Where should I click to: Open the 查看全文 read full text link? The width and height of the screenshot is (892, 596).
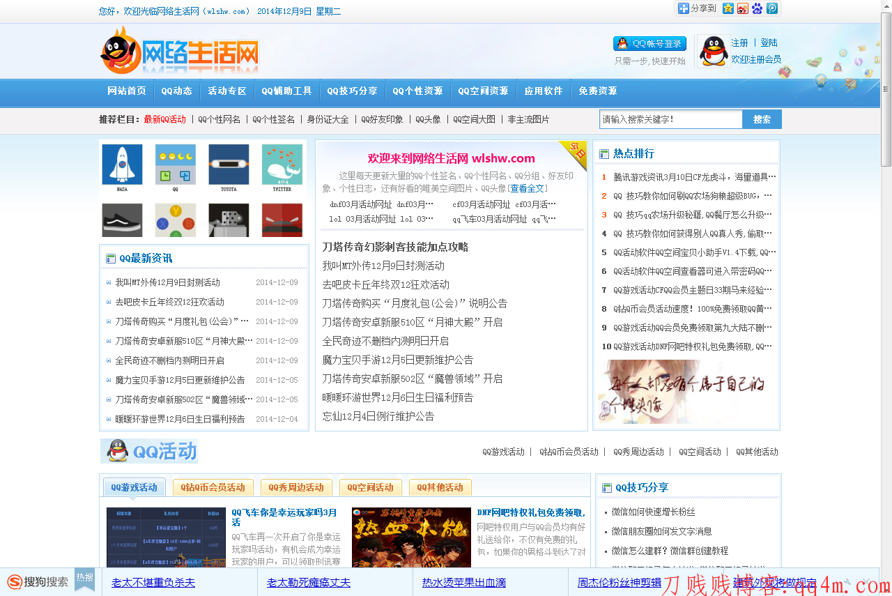click(x=527, y=188)
